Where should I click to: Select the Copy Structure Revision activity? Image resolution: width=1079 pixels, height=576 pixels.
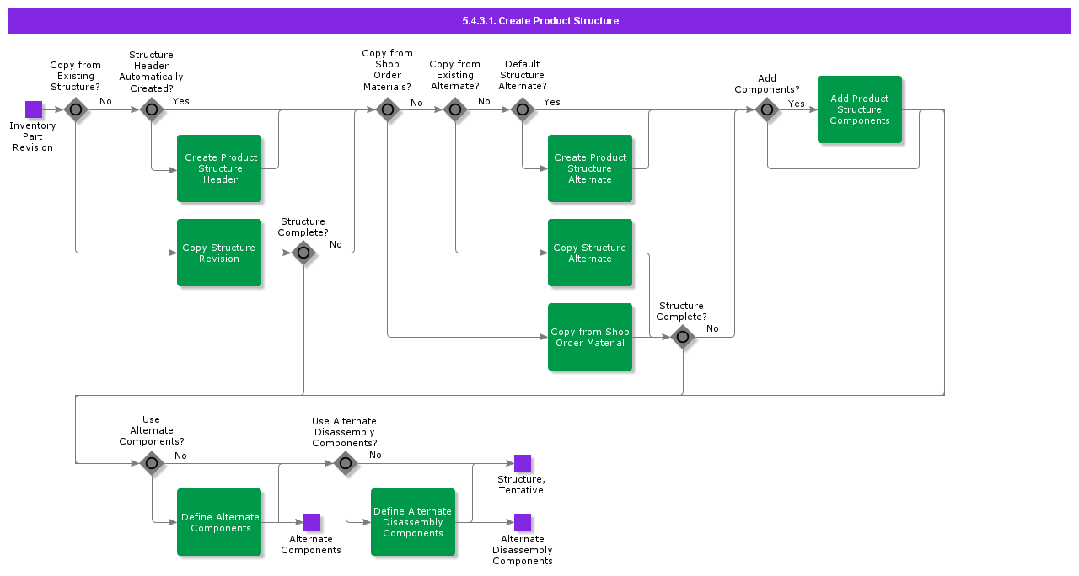[219, 253]
